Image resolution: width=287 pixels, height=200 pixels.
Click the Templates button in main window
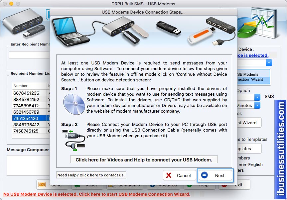click(x=249, y=149)
